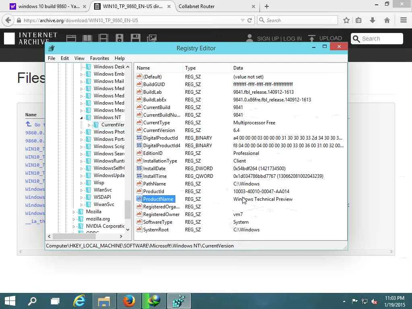The height and width of the screenshot is (309, 412).
Task: Sort by the Name column header
Action: (x=159, y=68)
